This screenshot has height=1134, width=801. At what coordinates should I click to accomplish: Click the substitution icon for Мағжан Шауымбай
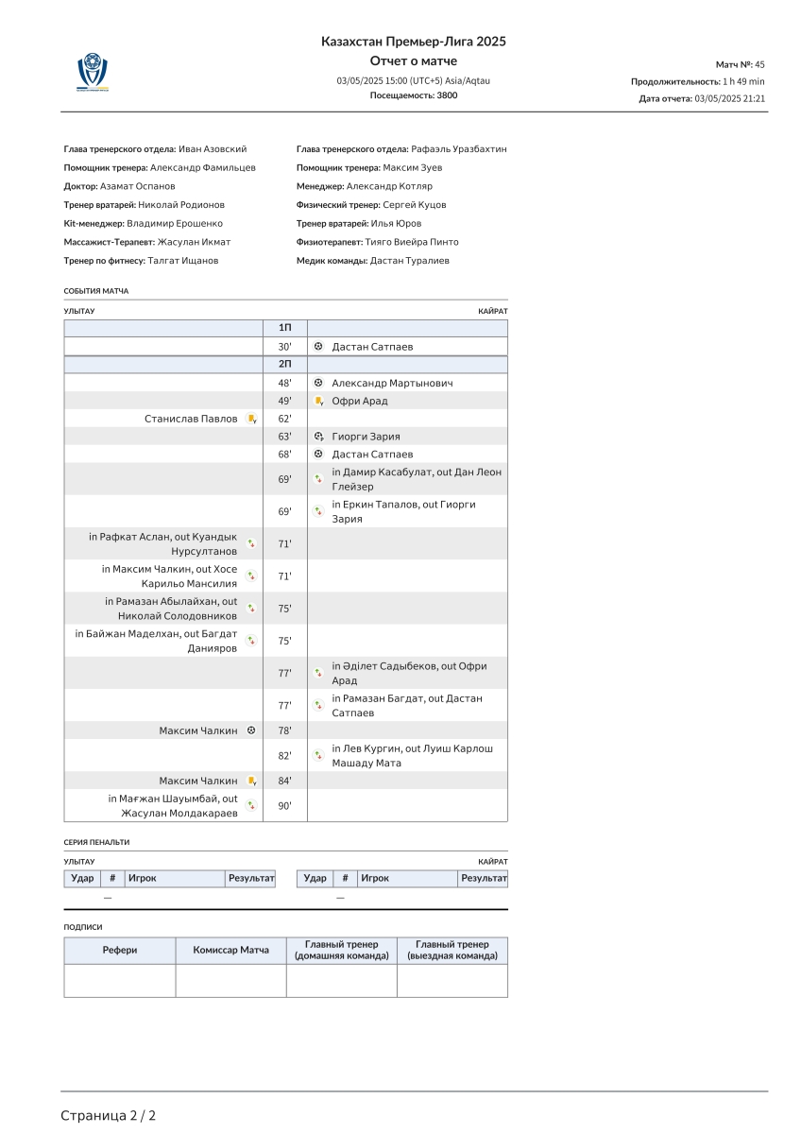[x=251, y=806]
